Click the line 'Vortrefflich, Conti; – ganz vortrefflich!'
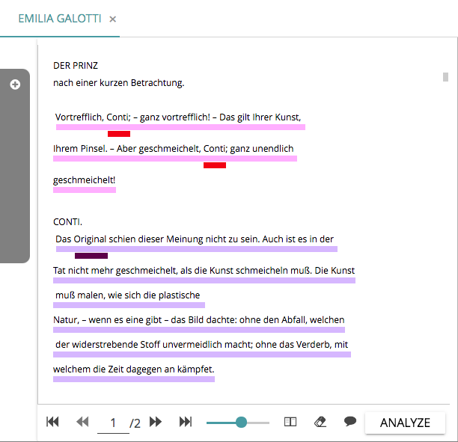The width and height of the screenshot is (458, 442). click(178, 117)
